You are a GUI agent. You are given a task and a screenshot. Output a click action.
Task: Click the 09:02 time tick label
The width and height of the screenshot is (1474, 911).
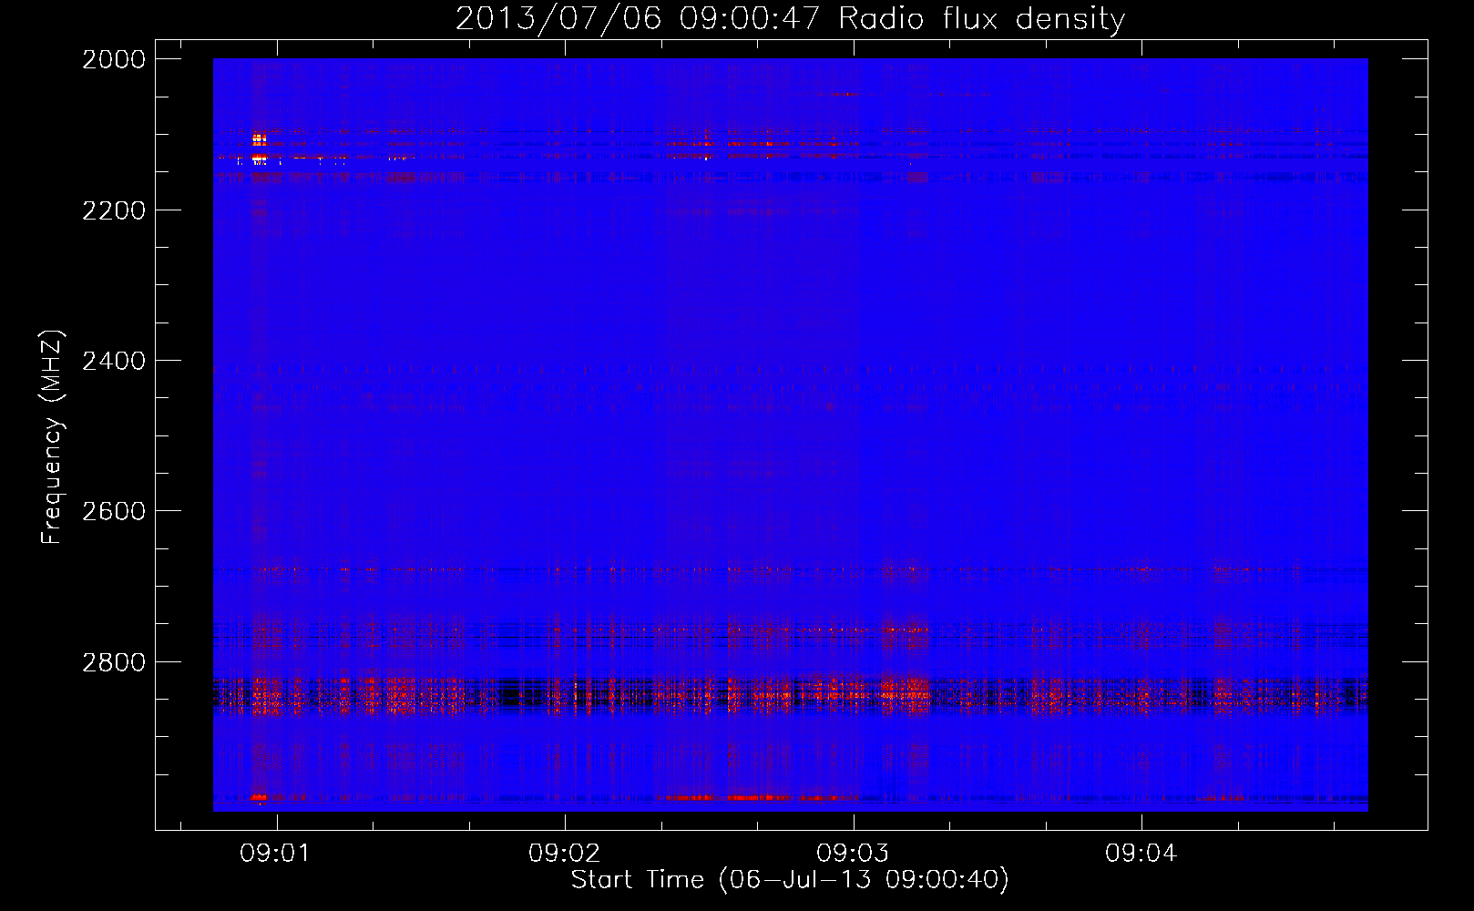point(564,854)
